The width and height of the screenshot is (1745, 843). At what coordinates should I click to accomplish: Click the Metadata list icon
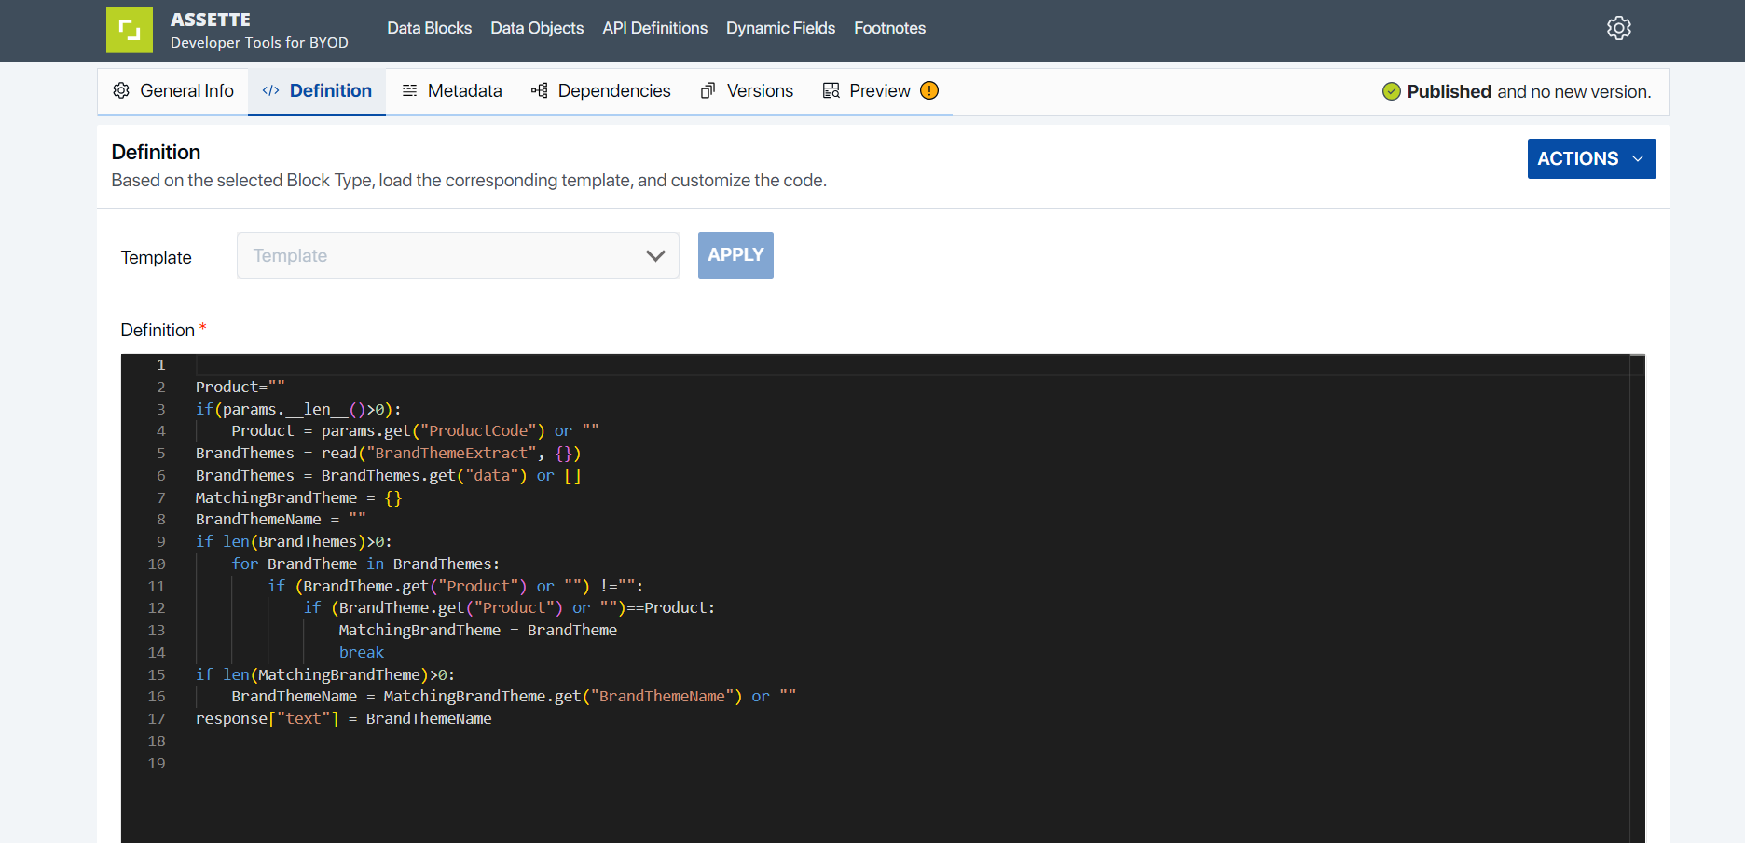[x=409, y=90]
